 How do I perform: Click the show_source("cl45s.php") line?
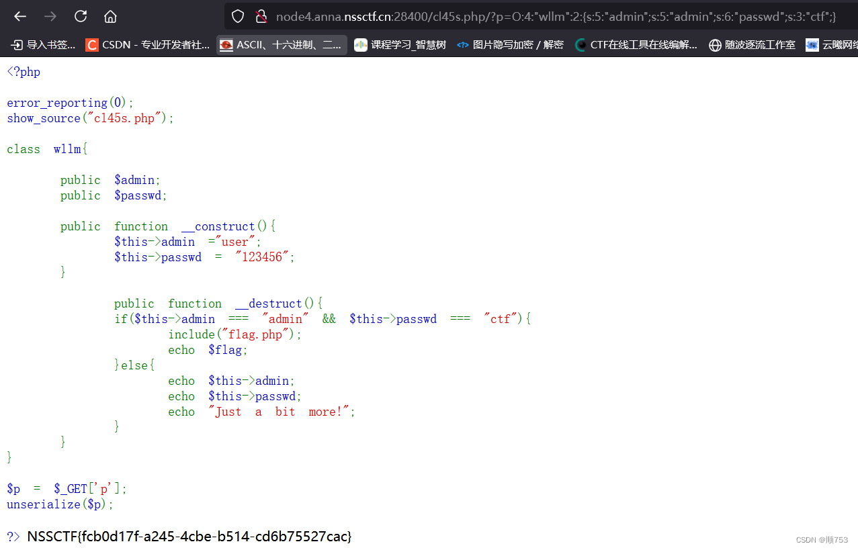point(90,118)
